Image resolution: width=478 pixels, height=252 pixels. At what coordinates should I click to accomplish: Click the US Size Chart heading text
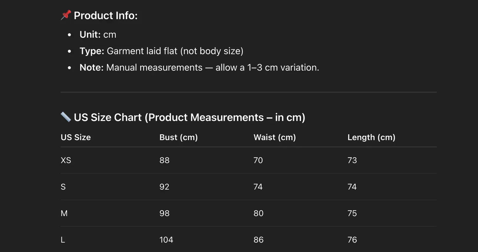(189, 117)
